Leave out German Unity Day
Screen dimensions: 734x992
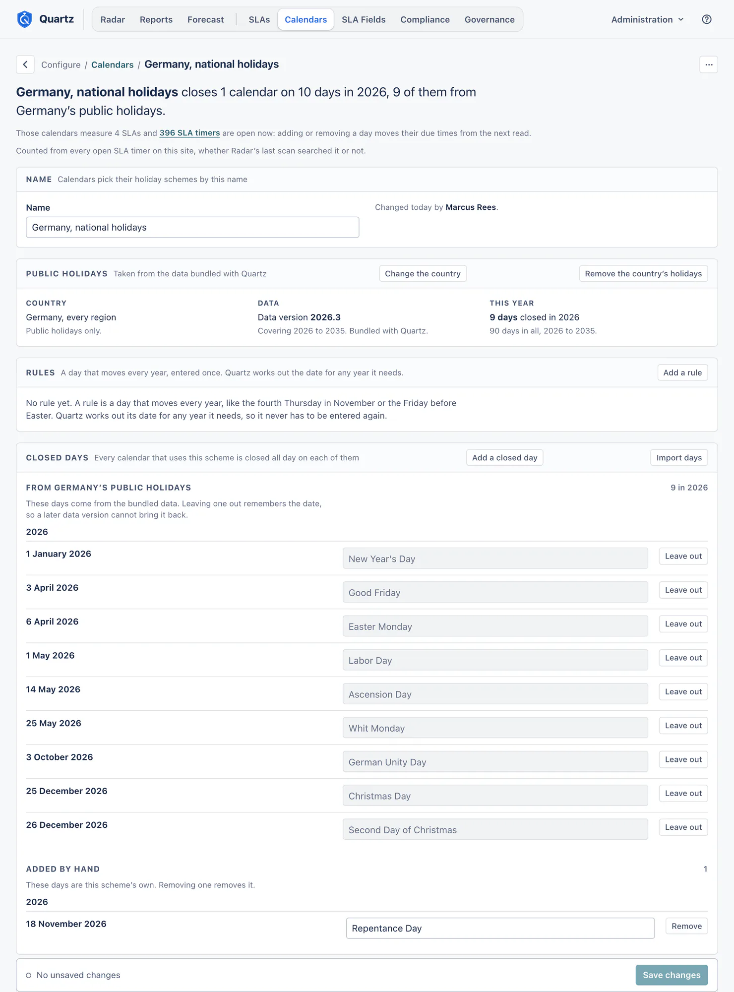(683, 760)
